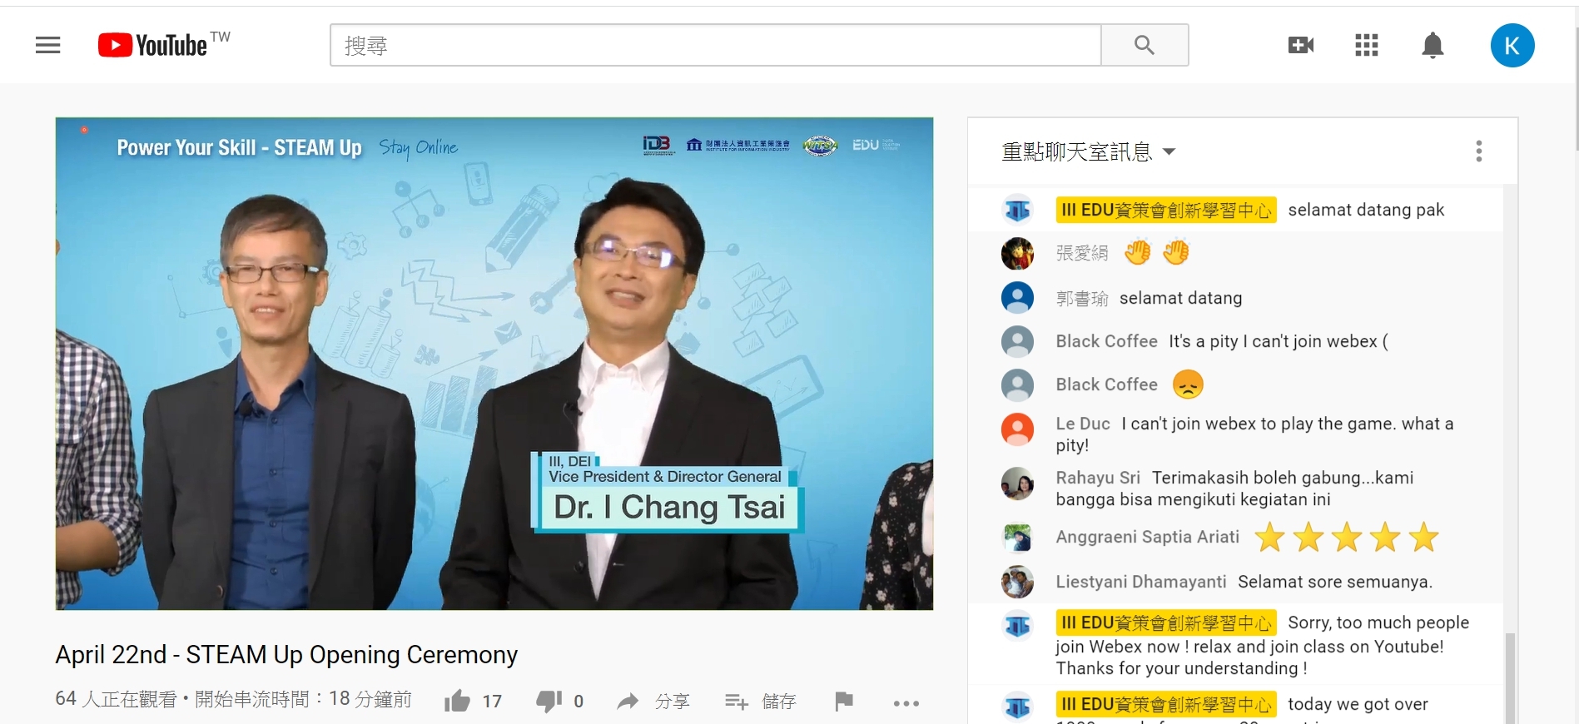Click Rahayu Sri's profile picture in chat
The height and width of the screenshot is (724, 1579).
click(x=1017, y=483)
